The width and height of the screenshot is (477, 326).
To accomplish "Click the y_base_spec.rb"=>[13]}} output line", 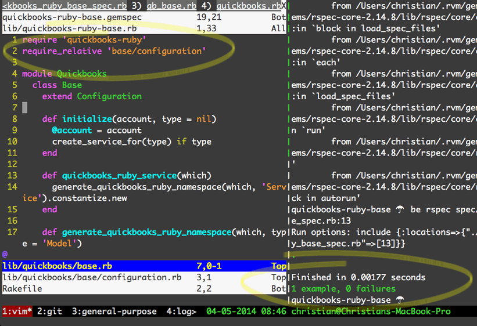I will pyautogui.click(x=349, y=244).
